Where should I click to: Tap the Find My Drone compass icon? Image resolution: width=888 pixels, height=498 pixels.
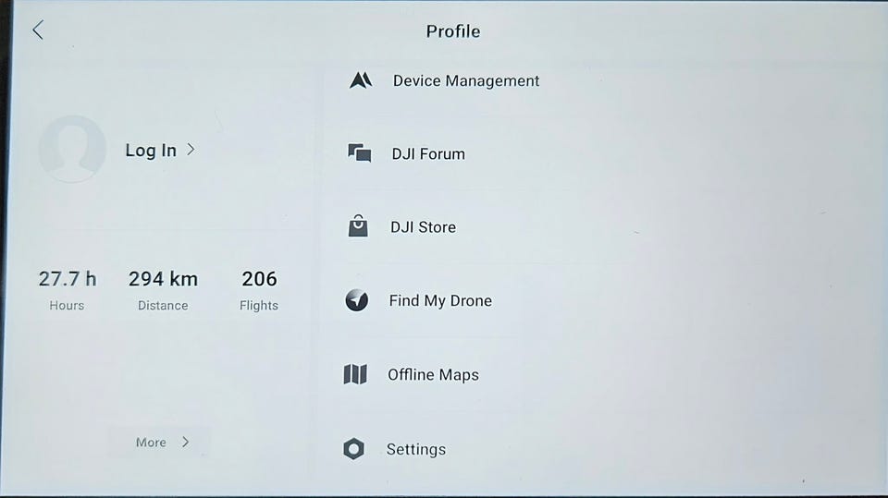(x=357, y=300)
